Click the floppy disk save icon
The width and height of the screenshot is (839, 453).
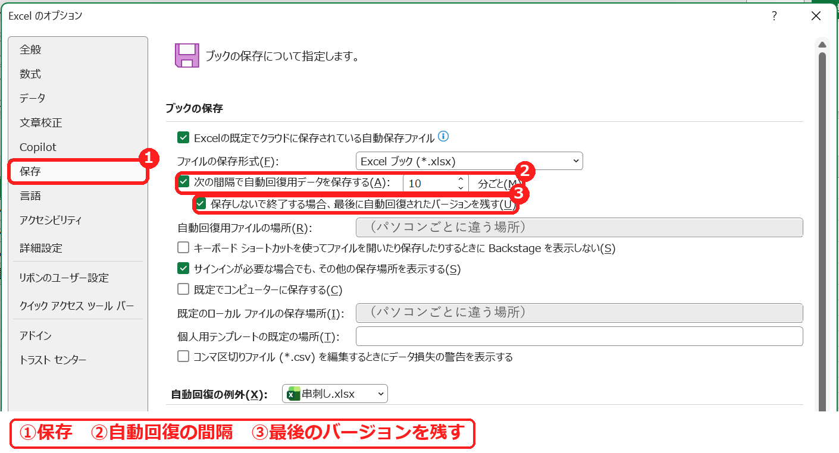tap(186, 56)
